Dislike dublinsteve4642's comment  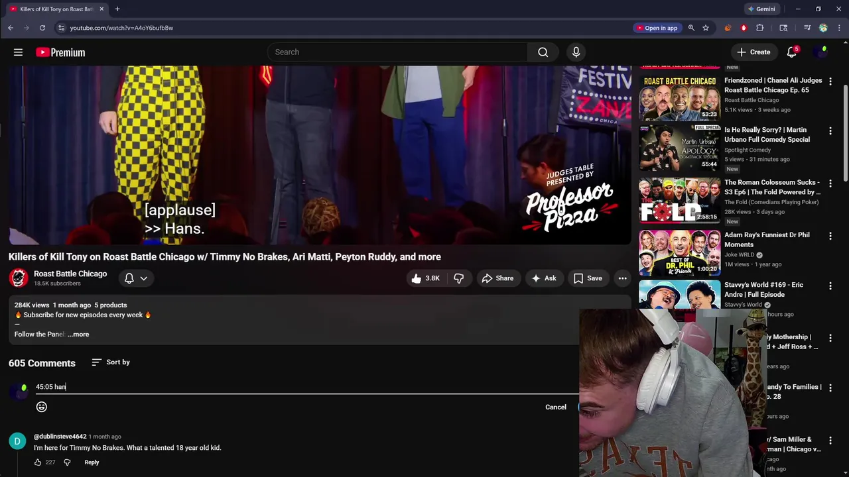[x=67, y=462]
